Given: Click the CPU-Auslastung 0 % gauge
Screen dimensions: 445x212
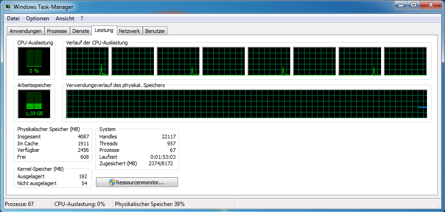Looking at the screenshot, I should click(34, 62).
